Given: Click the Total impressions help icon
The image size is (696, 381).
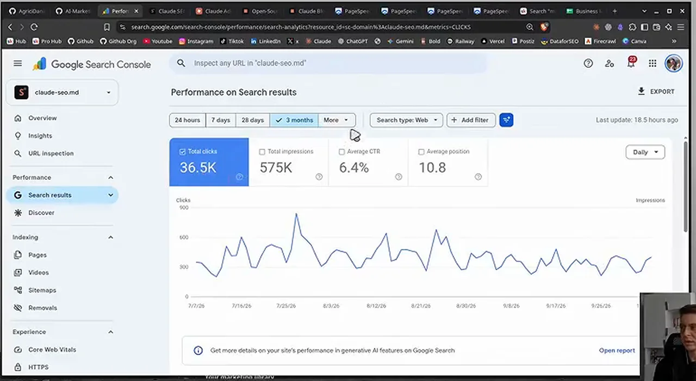Looking at the screenshot, I should click(x=319, y=177).
